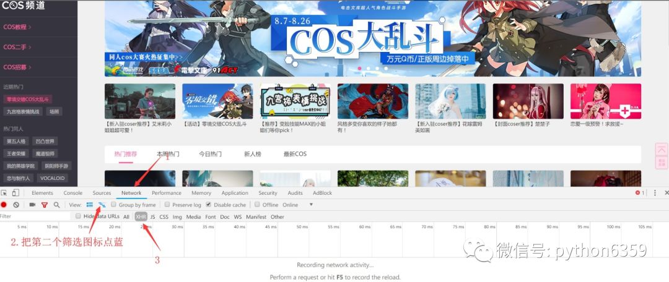Filter requests by CSS type

tap(164, 217)
